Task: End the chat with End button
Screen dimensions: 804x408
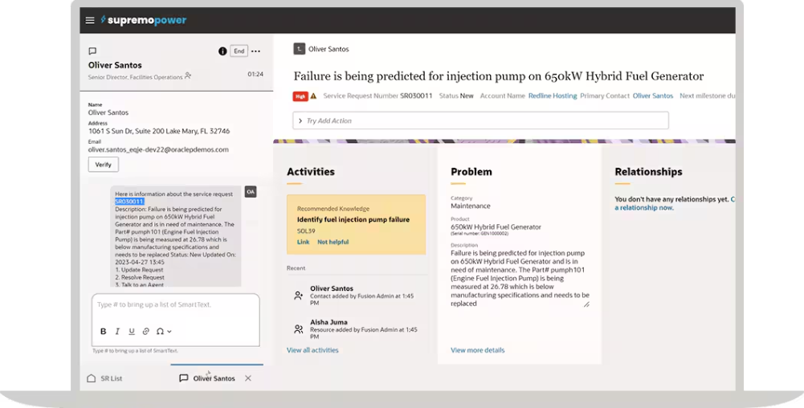Action: [x=239, y=51]
